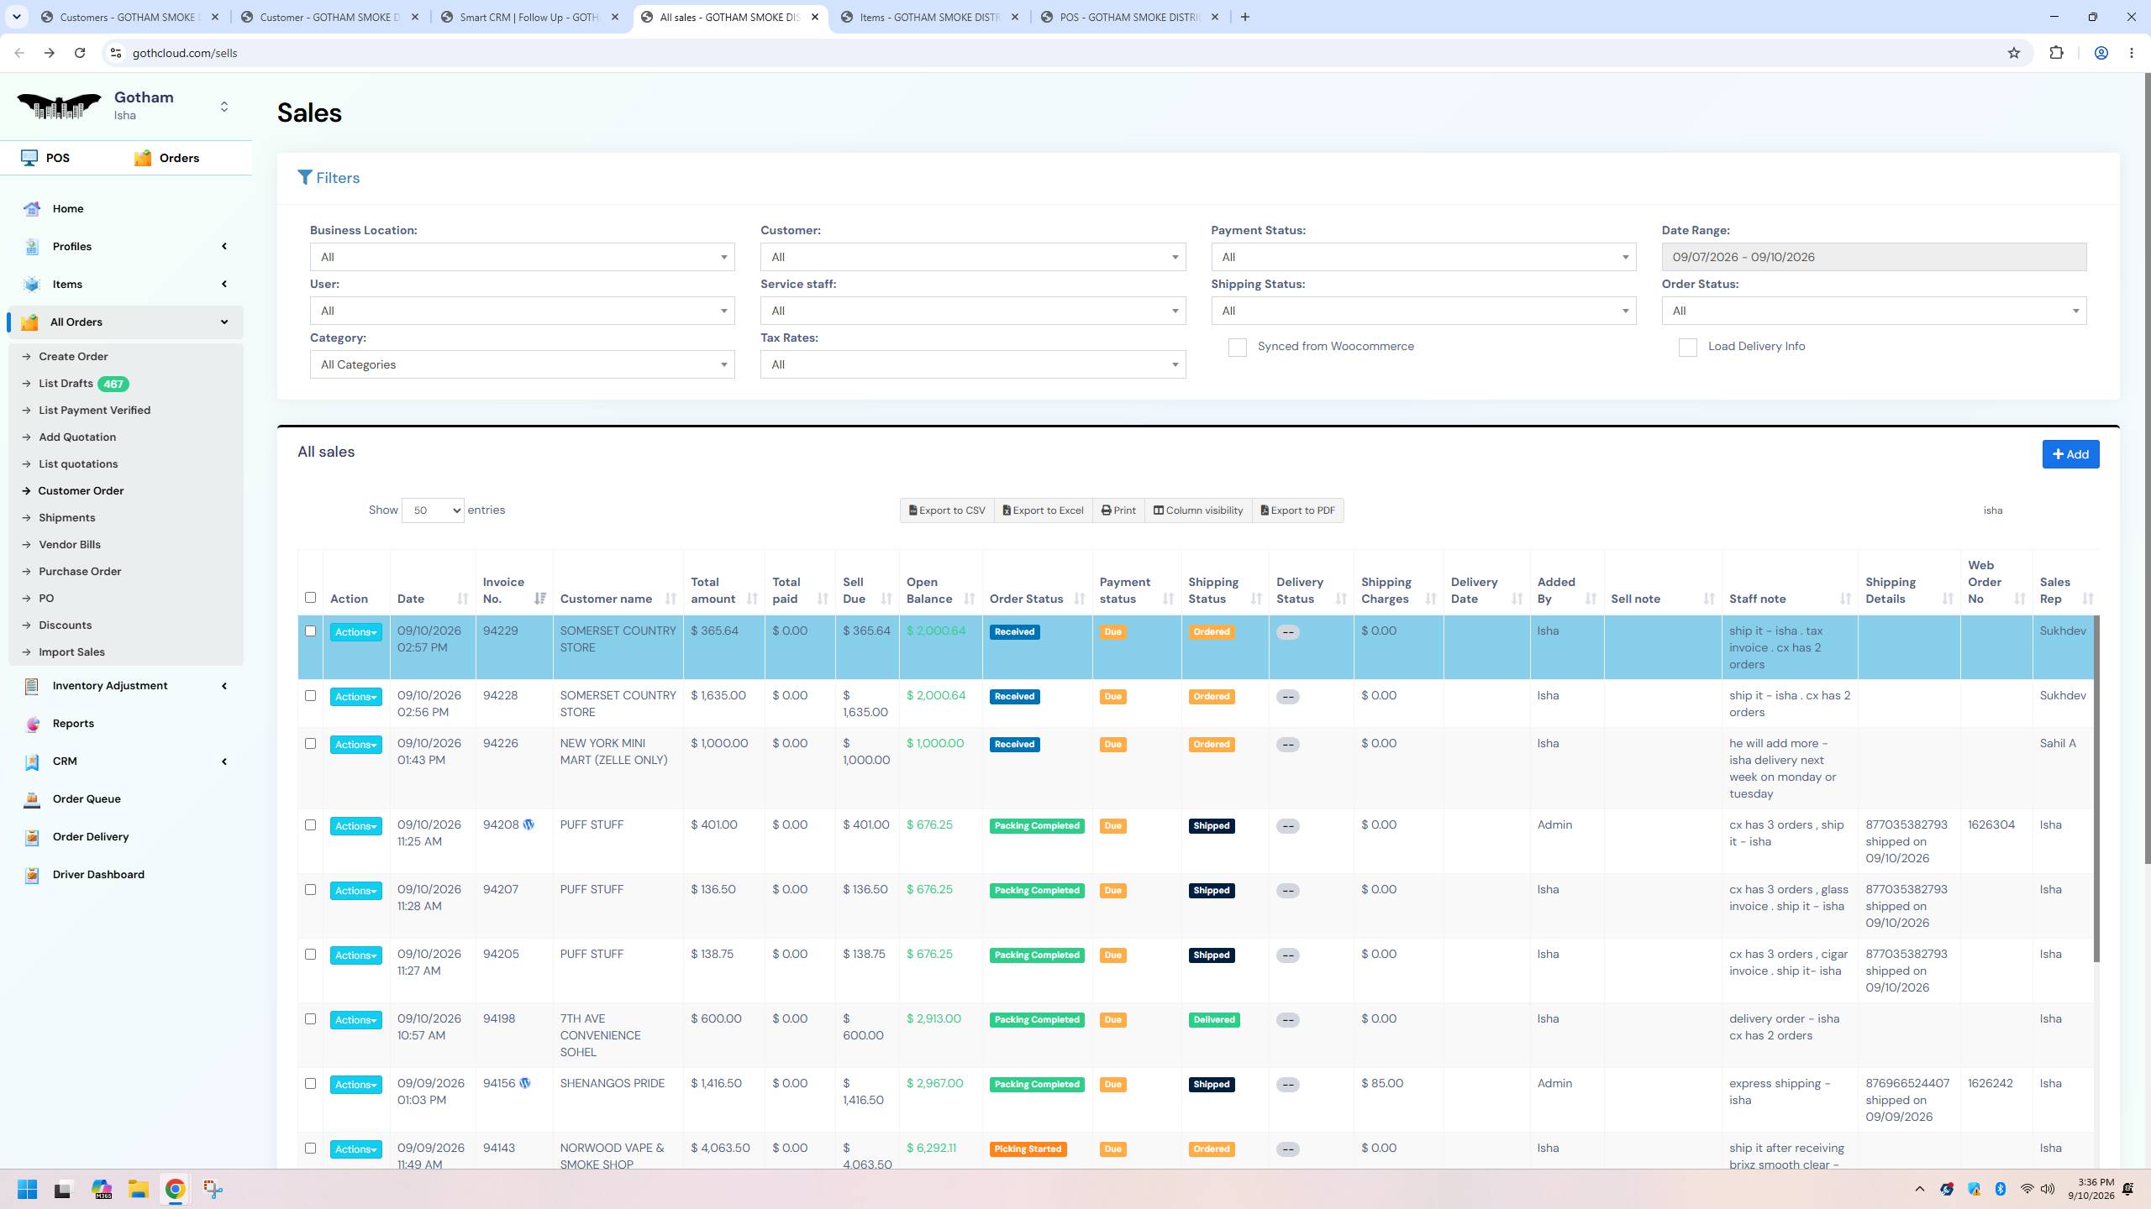Tick the Load Delivery Info checkbox
This screenshot has height=1209, width=2151.
tap(1687, 348)
